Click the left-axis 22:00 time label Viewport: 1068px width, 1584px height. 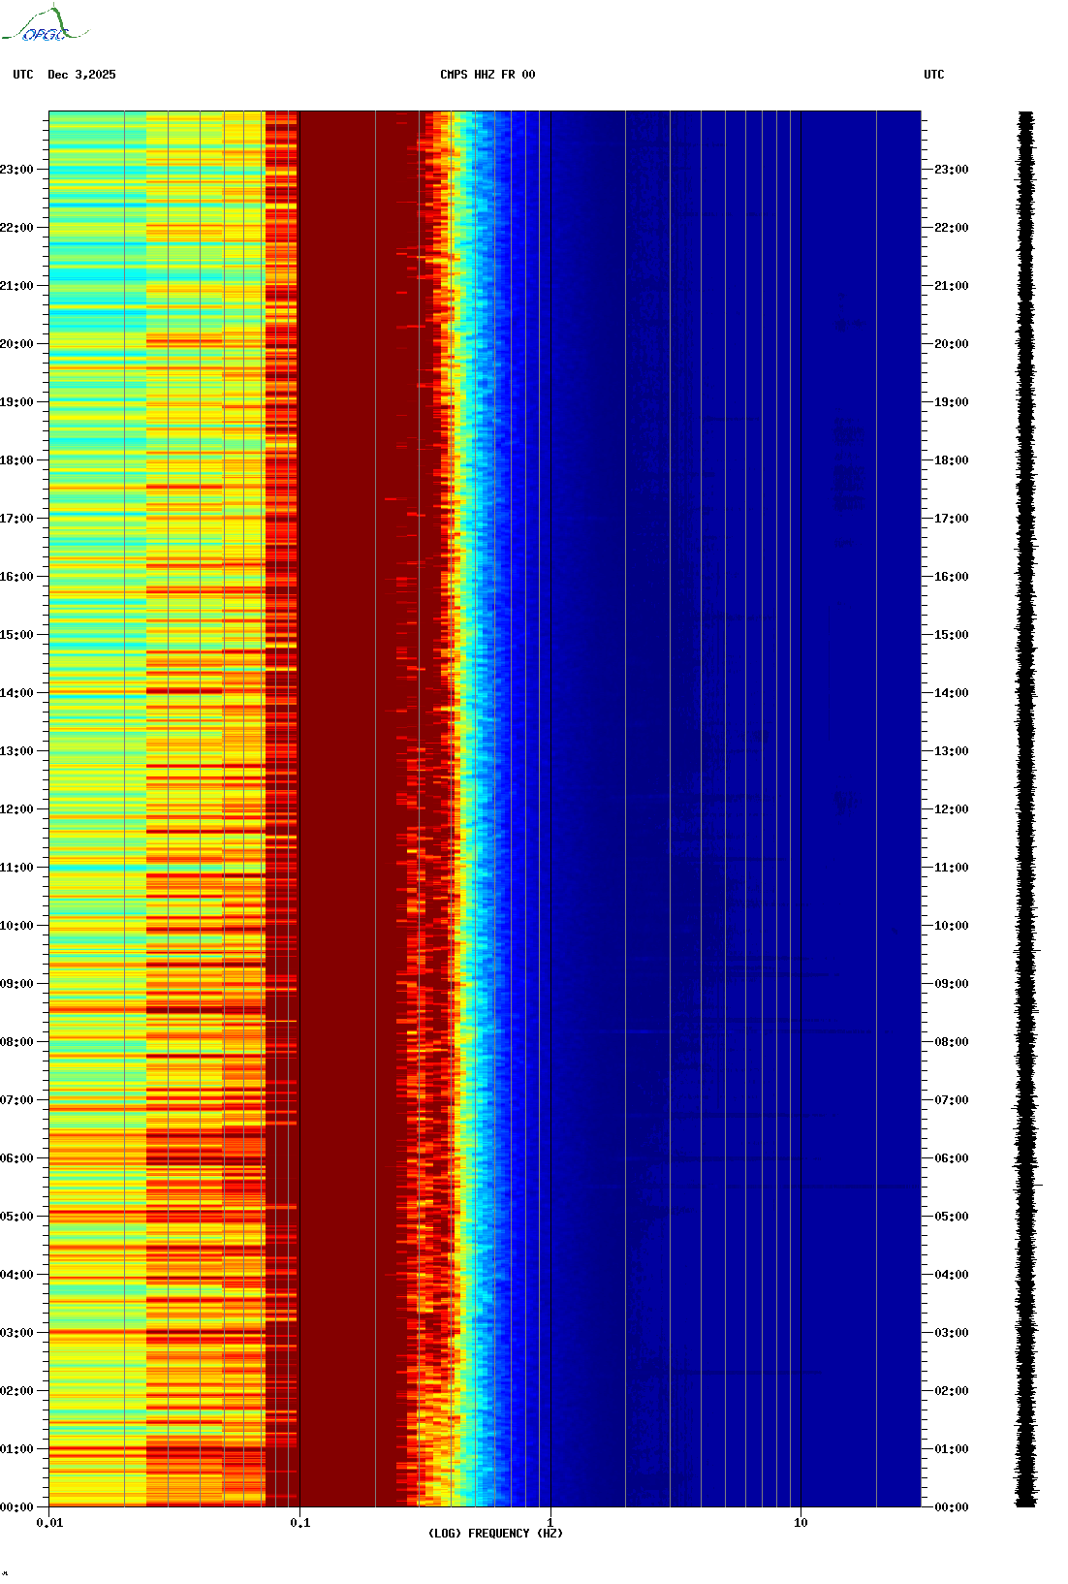16,228
